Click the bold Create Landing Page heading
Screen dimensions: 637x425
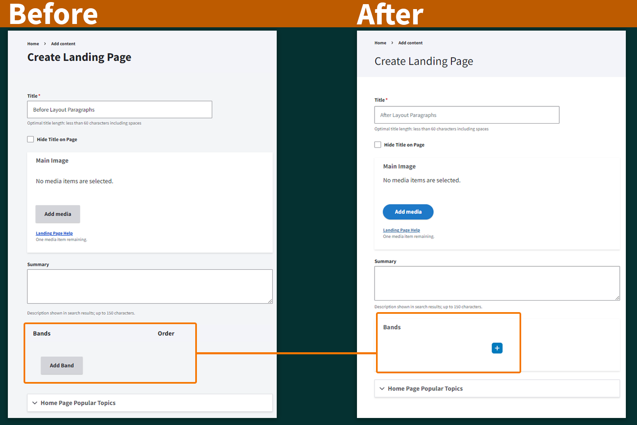(x=79, y=57)
